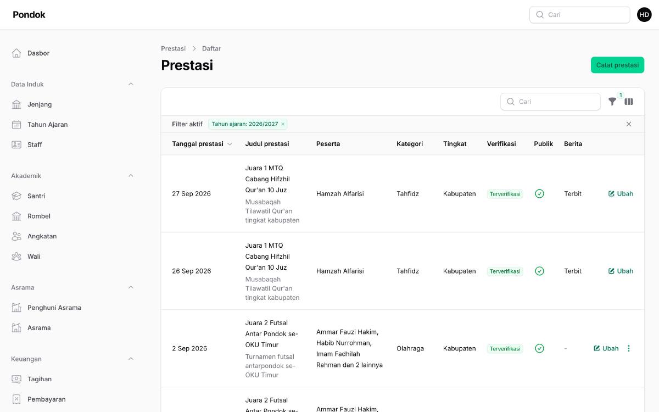Screen dimensions: 659x412
Task: Click the Tahun Ajaran calendar icon
Action: tap(16, 125)
